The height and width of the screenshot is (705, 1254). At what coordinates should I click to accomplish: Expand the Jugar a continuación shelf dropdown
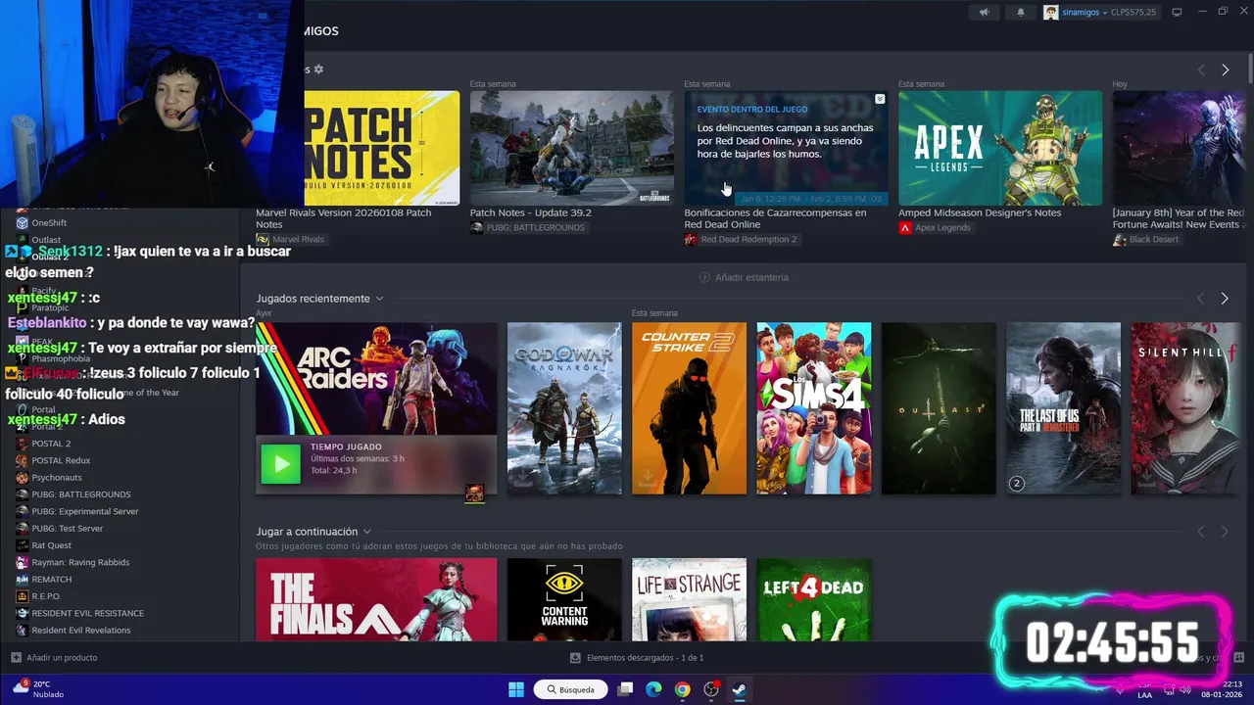pos(367,532)
